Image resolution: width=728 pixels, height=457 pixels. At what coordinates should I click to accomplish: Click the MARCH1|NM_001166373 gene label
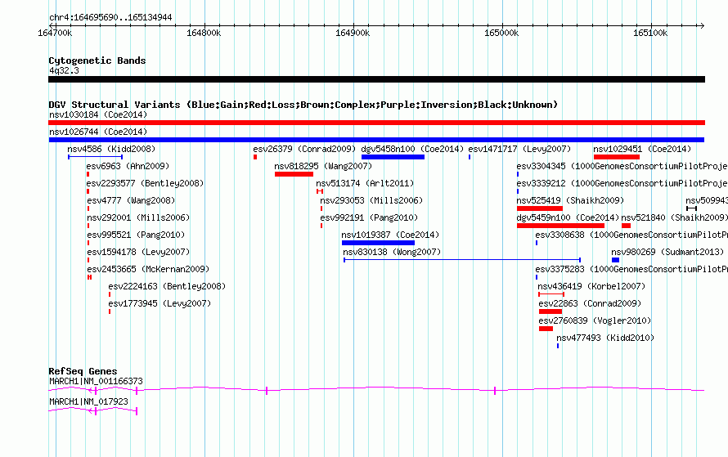(96, 381)
